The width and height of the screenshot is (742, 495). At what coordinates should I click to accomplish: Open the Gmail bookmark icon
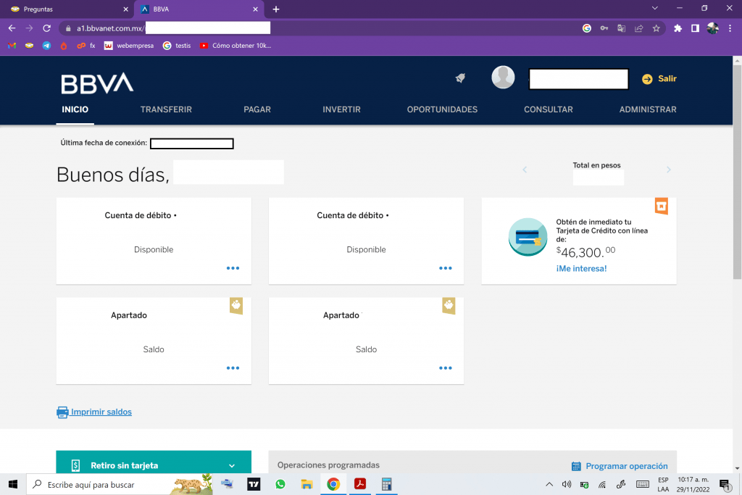[x=12, y=46]
